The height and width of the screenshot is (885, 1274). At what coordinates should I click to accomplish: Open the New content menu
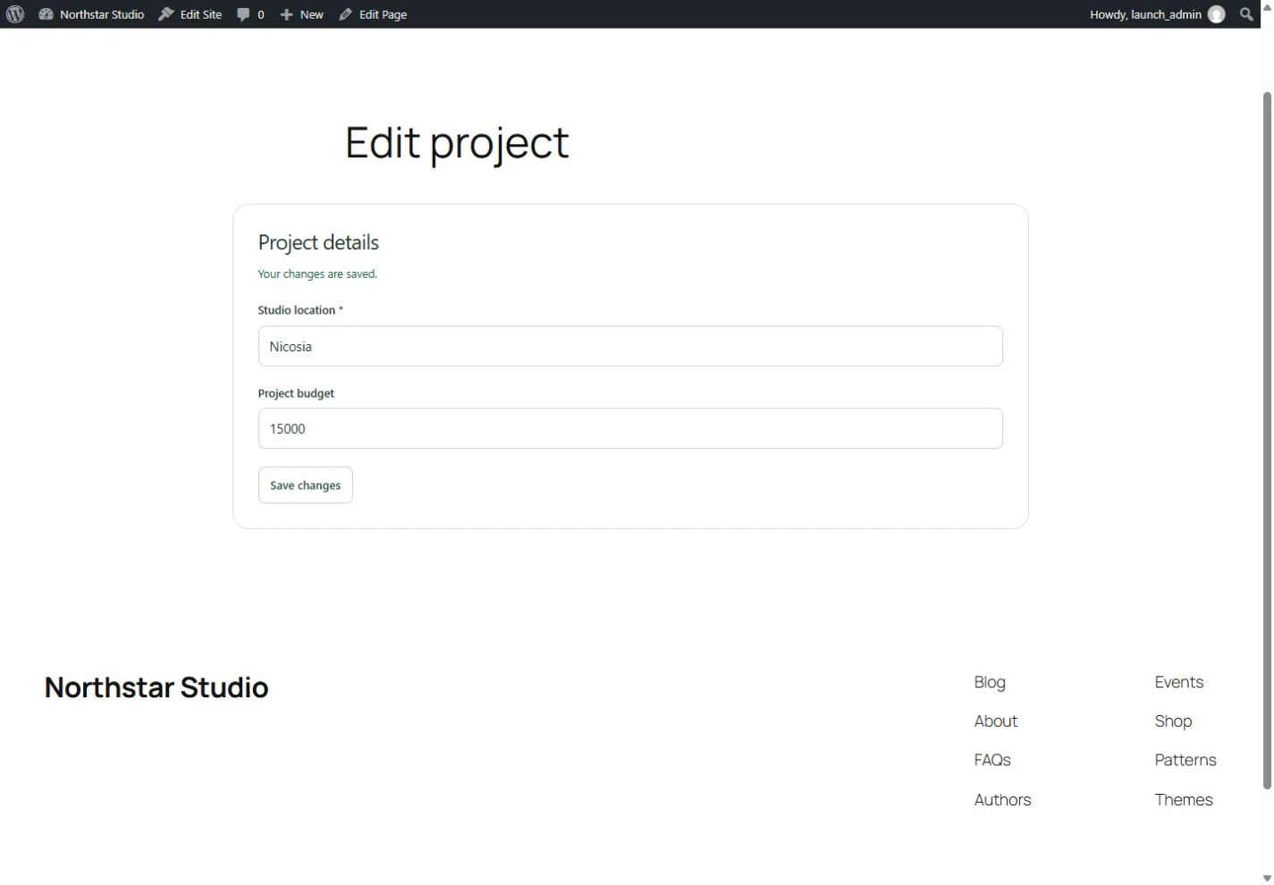[x=301, y=14]
